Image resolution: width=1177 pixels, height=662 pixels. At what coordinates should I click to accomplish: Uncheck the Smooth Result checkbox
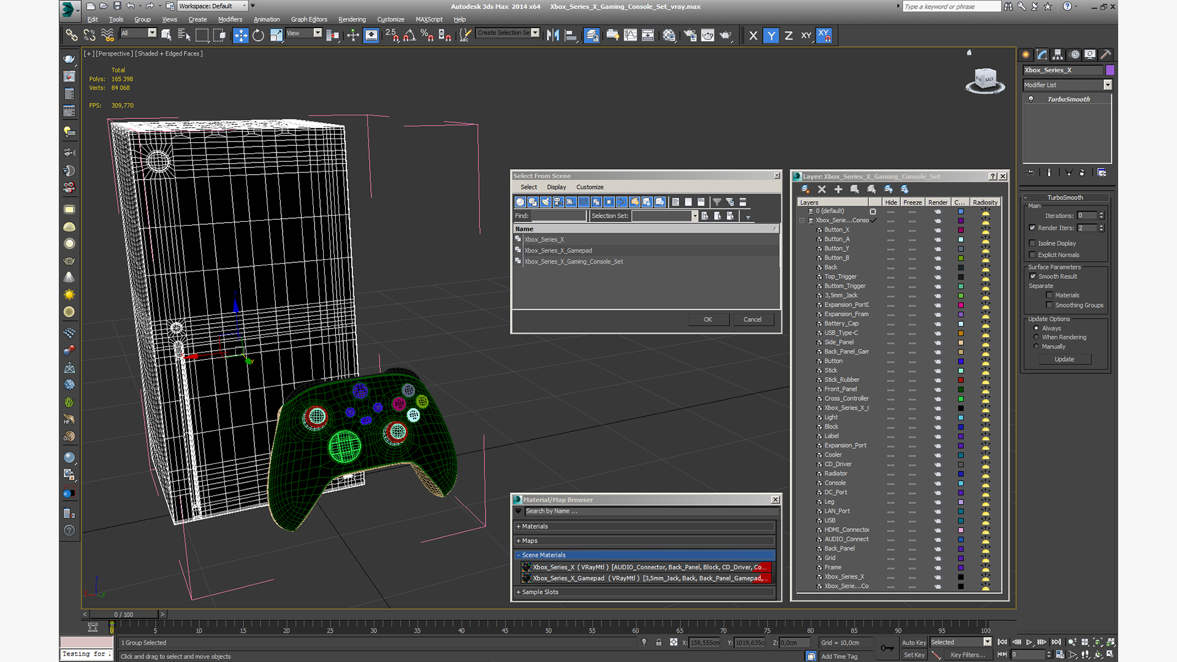1033,276
